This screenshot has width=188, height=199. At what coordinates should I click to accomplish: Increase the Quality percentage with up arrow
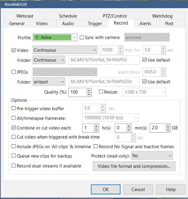pos(89,90)
